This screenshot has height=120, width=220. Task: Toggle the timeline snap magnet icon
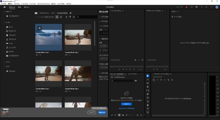(157, 80)
